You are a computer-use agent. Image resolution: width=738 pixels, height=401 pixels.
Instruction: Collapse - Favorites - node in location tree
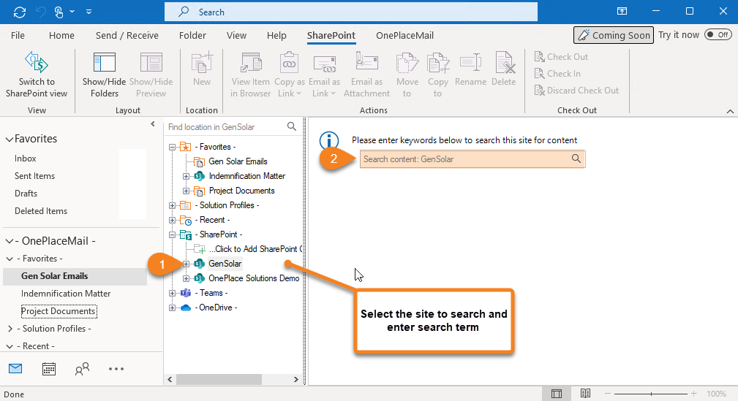[x=173, y=147]
